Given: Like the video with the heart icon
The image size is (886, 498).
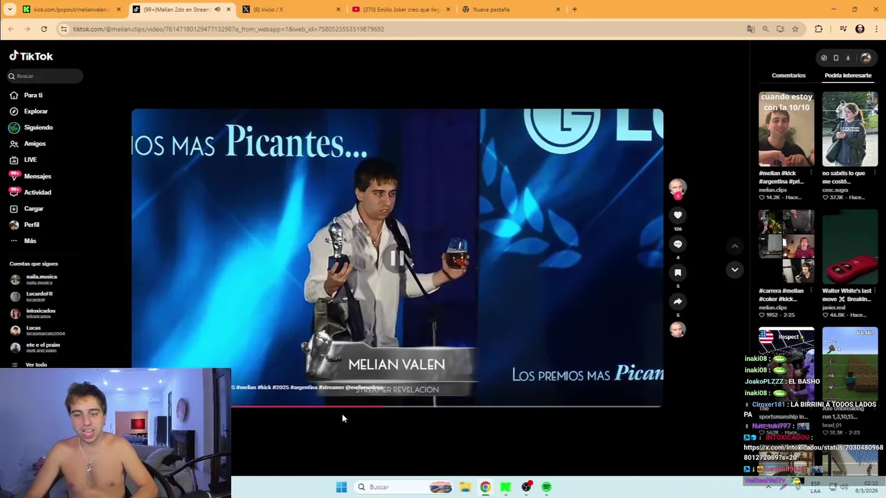Looking at the screenshot, I should (x=678, y=215).
